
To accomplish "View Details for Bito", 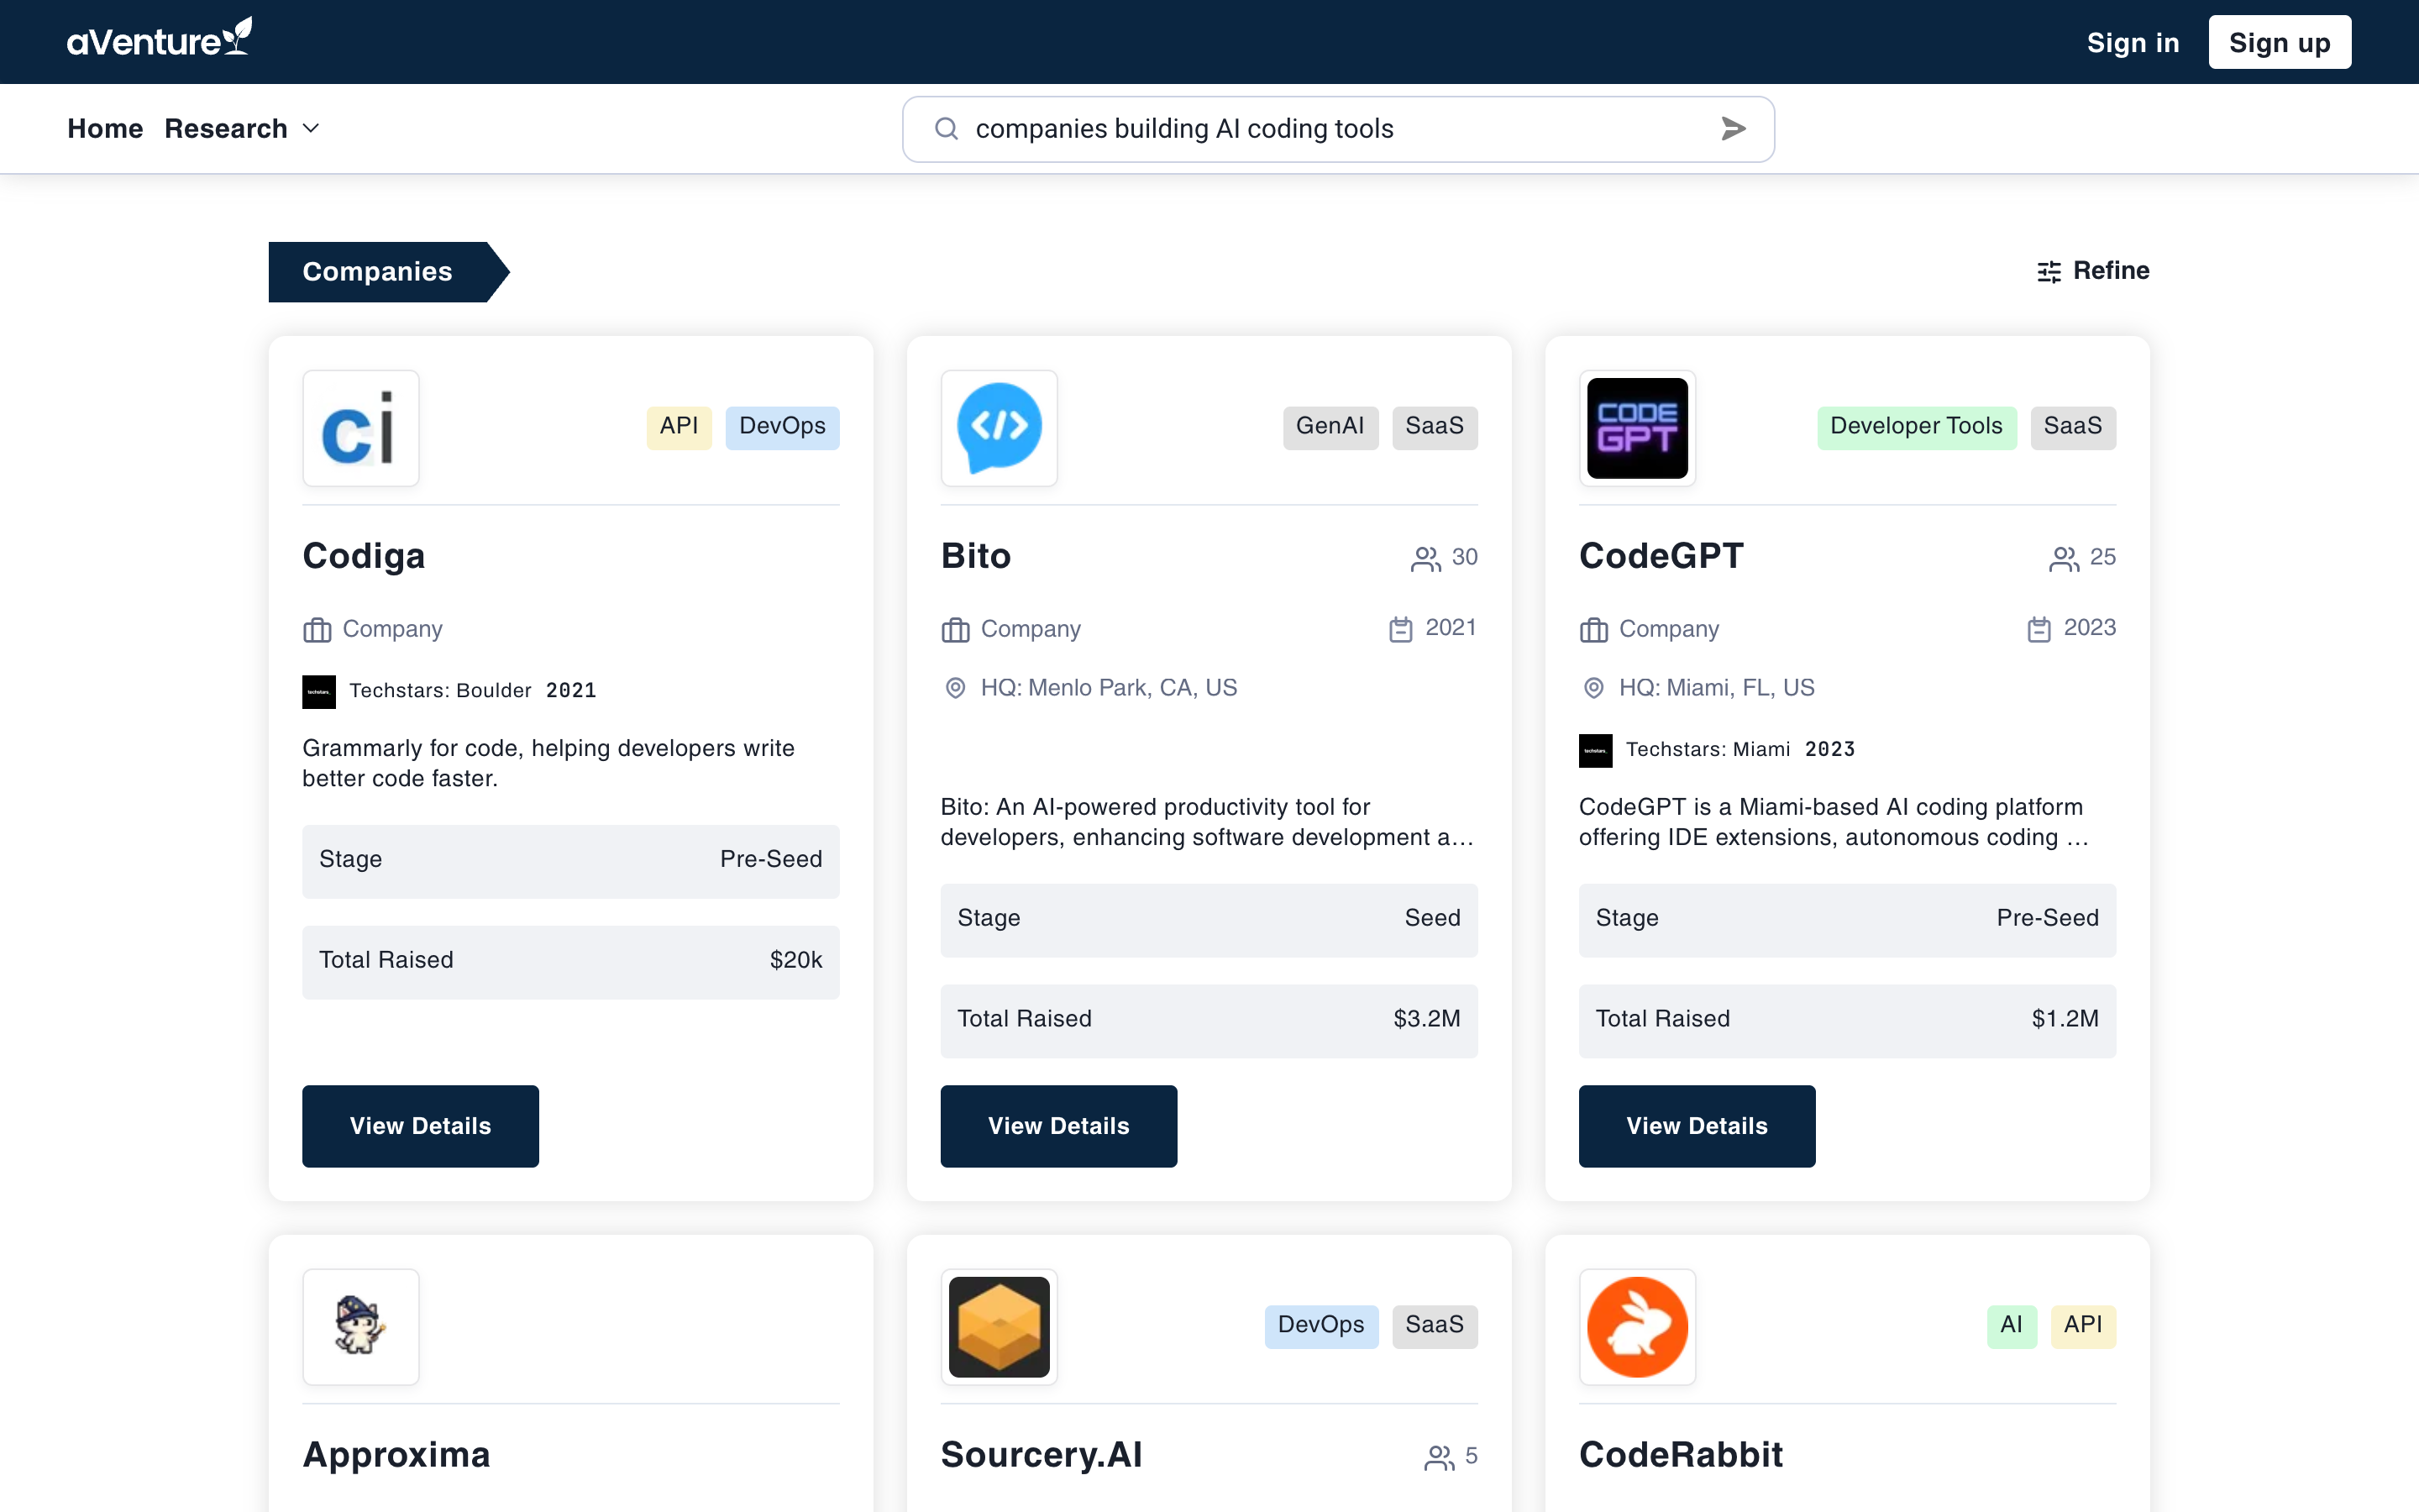I will point(1058,1126).
